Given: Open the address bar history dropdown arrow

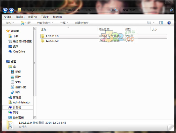Looking at the screenshot, I should tap(111, 10).
